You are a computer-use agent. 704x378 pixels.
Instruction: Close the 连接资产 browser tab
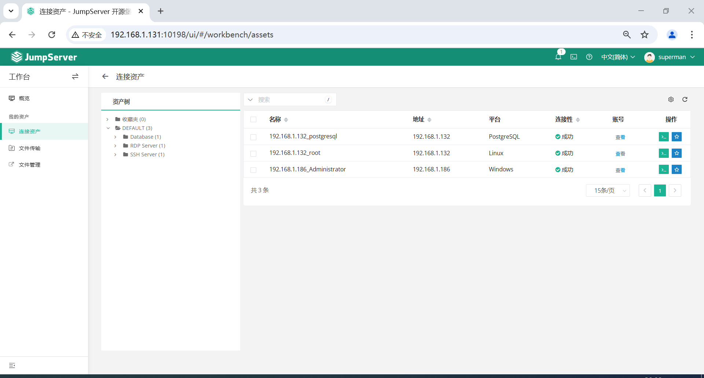(x=141, y=11)
